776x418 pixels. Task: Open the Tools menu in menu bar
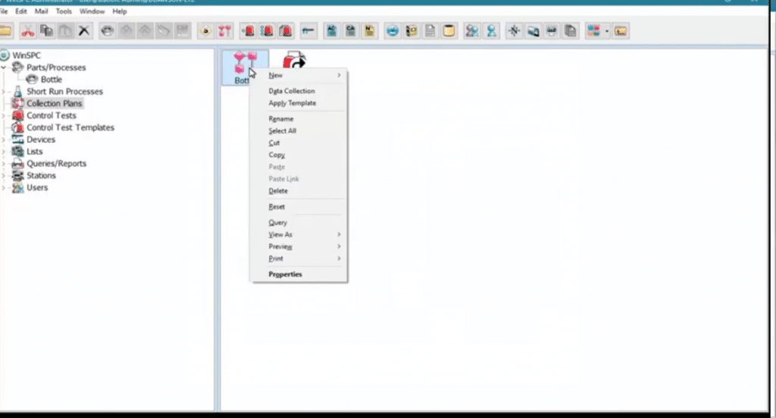click(x=64, y=11)
